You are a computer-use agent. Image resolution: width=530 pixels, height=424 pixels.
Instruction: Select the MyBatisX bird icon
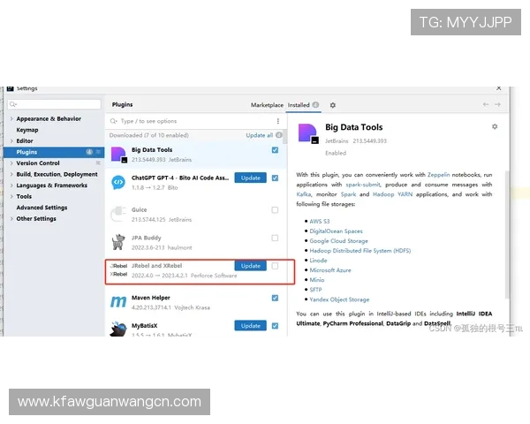tap(118, 329)
